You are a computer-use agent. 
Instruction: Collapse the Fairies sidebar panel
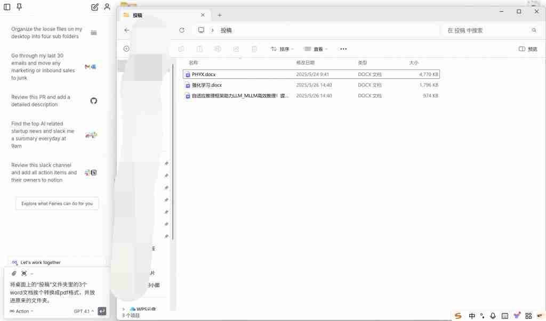click(x=6, y=7)
